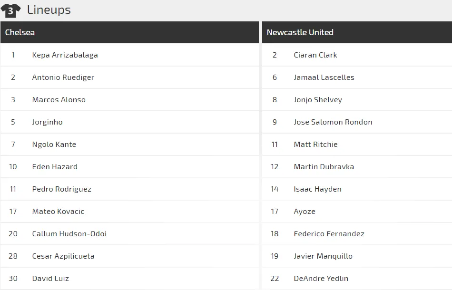
Task: Select the Newcastle United team header
Action: click(x=300, y=32)
